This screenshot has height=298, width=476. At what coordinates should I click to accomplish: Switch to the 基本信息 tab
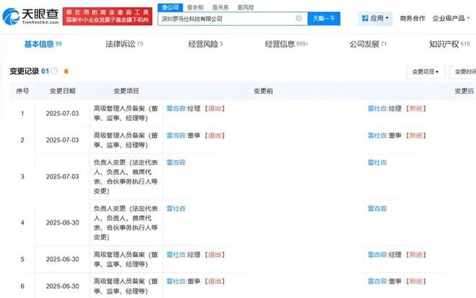[43, 44]
